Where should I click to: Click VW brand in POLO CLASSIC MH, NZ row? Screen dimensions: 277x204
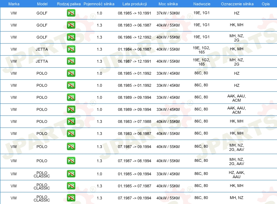pyautogui.click(x=13, y=198)
